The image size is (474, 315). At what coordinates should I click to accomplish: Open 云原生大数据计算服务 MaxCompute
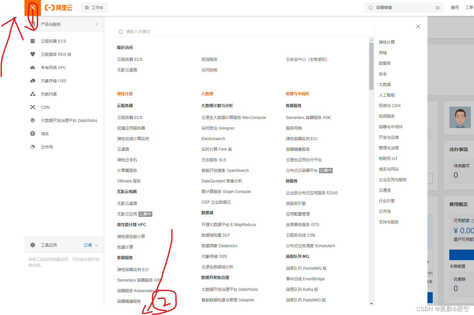[x=234, y=118]
